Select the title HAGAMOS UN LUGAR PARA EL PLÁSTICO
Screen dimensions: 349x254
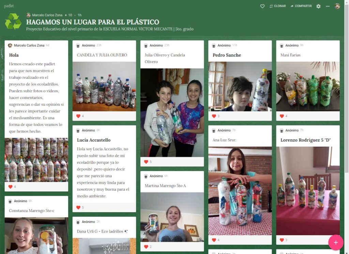pos(93,22)
